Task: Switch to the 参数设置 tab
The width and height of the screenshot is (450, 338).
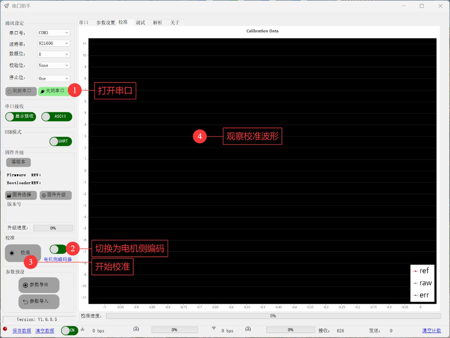Action: pyautogui.click(x=105, y=22)
